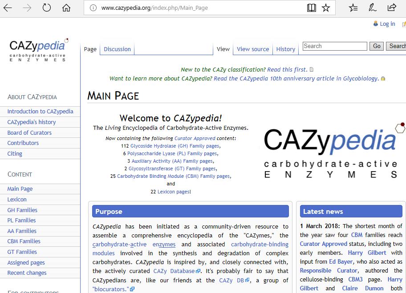This screenshot has width=406, height=293.
Task: Go back with the browser back arrow
Action: pyautogui.click(x=8, y=8)
